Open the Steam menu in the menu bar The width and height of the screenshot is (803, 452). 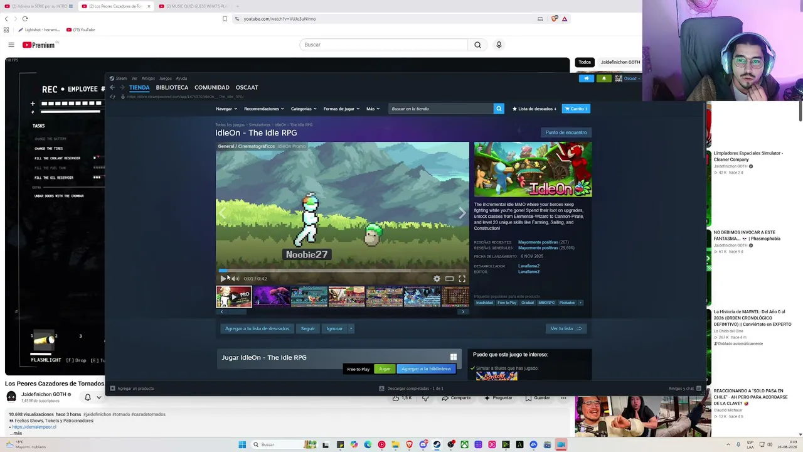[121, 78]
